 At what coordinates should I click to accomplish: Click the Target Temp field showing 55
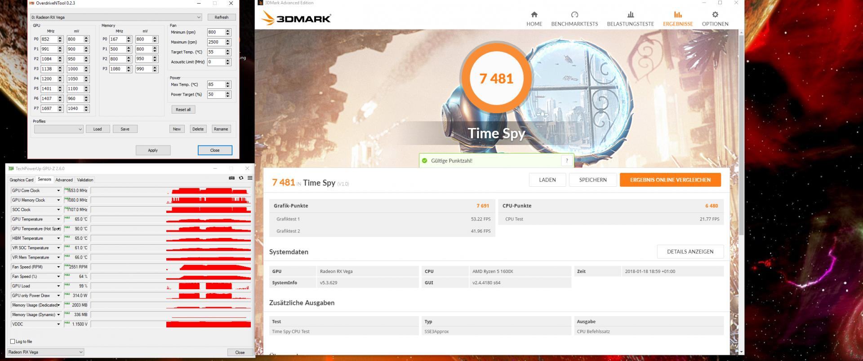click(x=216, y=52)
